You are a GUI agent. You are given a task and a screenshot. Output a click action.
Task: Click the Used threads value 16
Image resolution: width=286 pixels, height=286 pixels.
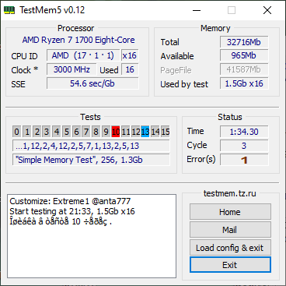(x=130, y=69)
